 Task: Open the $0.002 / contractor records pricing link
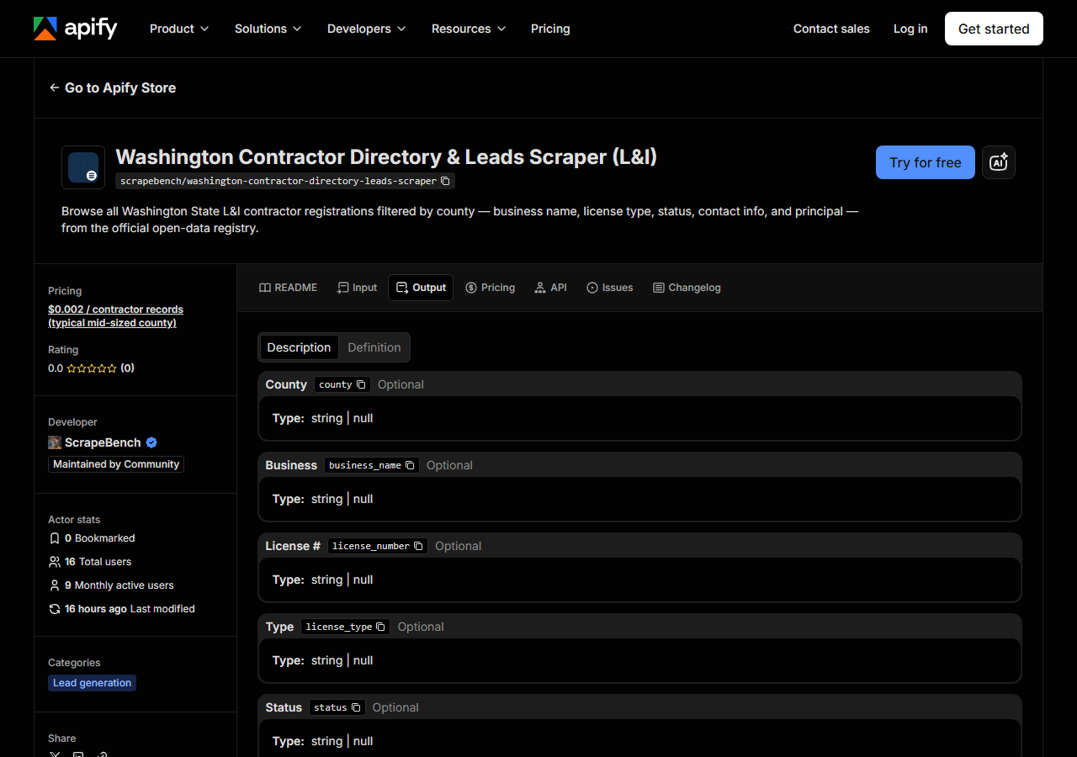115,316
